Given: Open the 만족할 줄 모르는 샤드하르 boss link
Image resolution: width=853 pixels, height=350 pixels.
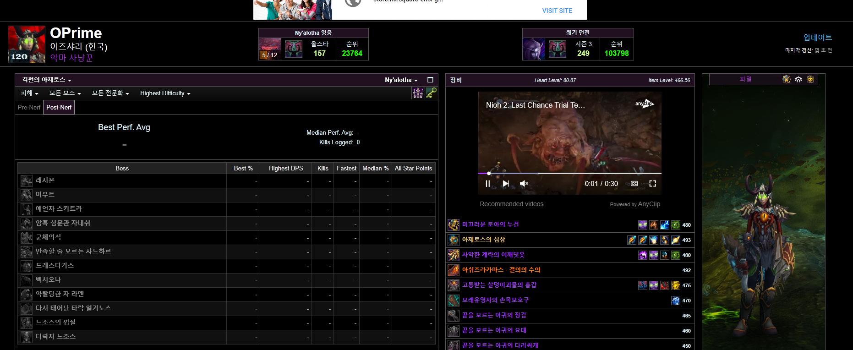Looking at the screenshot, I should coord(74,251).
